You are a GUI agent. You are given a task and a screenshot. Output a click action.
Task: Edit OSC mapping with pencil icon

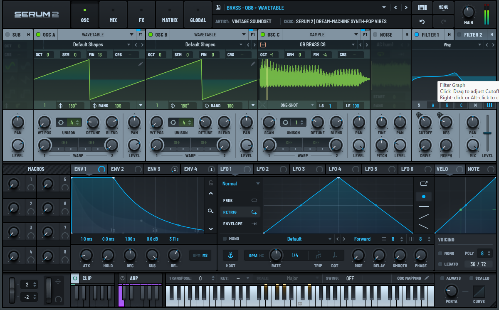tap(427, 278)
